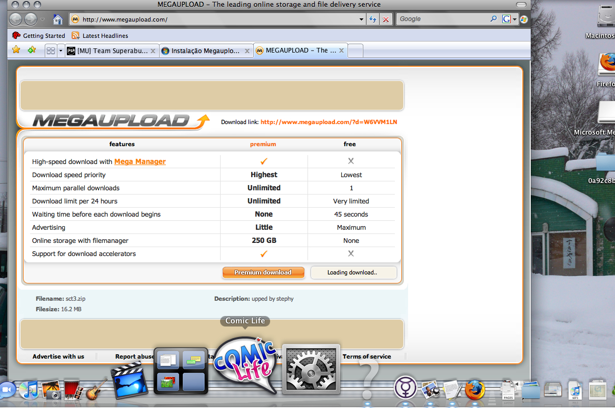
Task: Click the Loading download.. button
Action: 353,272
